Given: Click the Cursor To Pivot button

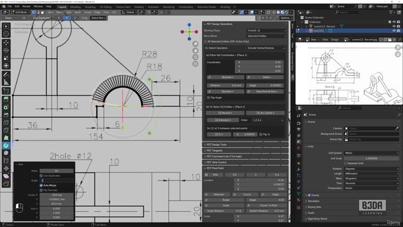Looking at the screenshot, I should click(x=266, y=206).
